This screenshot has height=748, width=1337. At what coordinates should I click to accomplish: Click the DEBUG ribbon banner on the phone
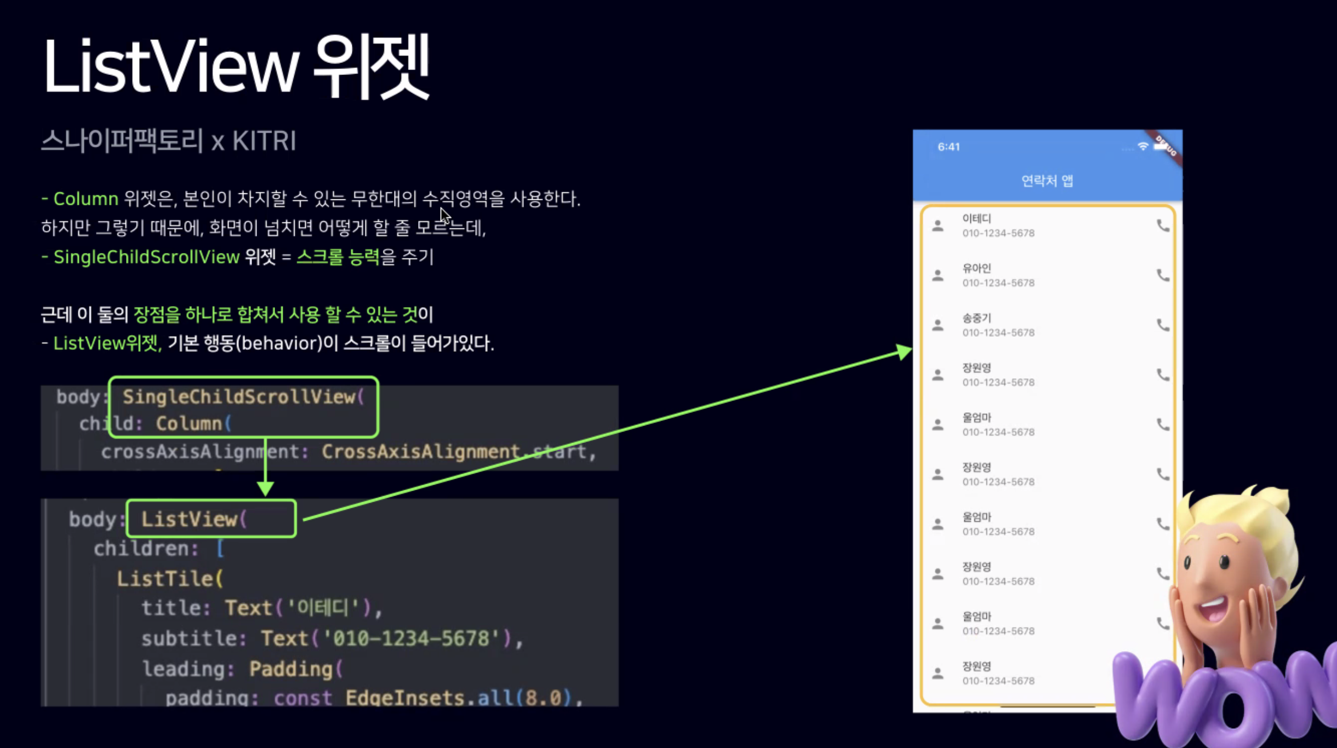point(1166,146)
